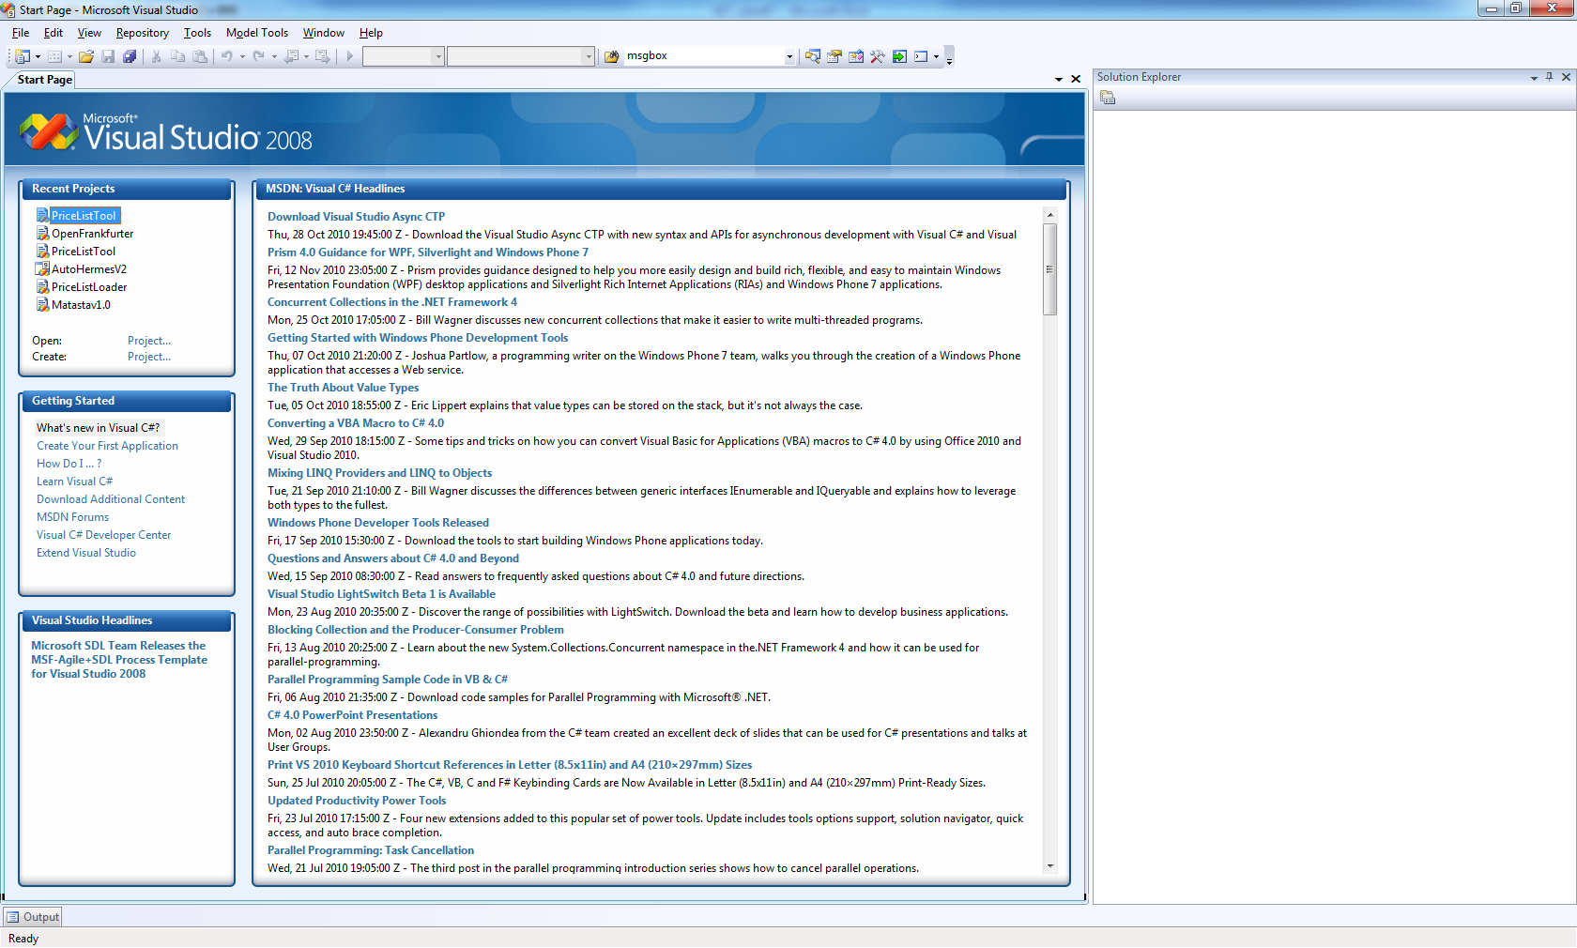Open the PriceListLoader recent project

89,287
